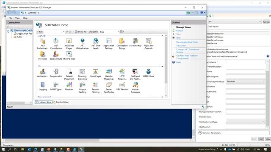Click Get New Web Platform Components link
The height and width of the screenshot is (152, 271).
187,57
